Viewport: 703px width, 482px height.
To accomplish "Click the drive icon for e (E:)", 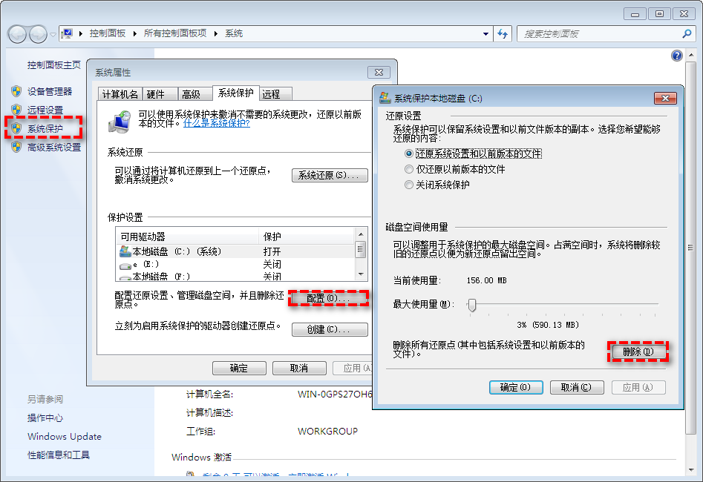I will point(125,265).
